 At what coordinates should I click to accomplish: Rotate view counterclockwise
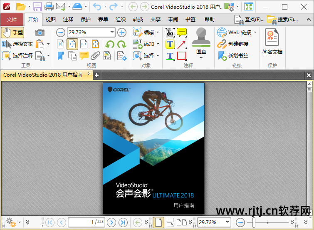(x=110, y=44)
